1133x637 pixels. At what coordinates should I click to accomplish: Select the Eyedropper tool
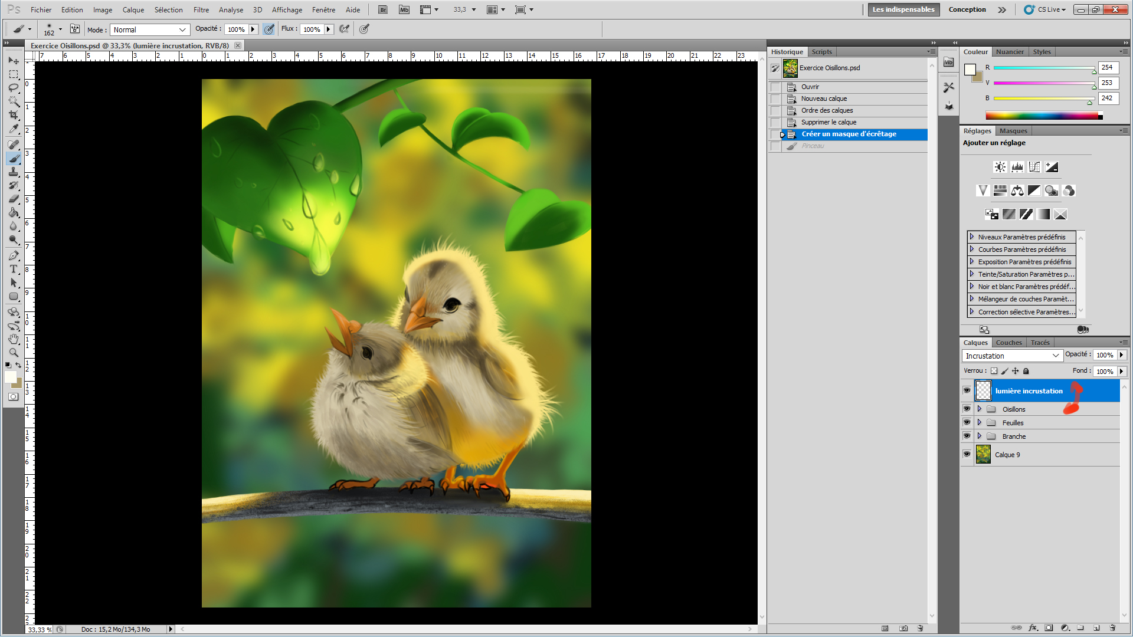pos(13,129)
